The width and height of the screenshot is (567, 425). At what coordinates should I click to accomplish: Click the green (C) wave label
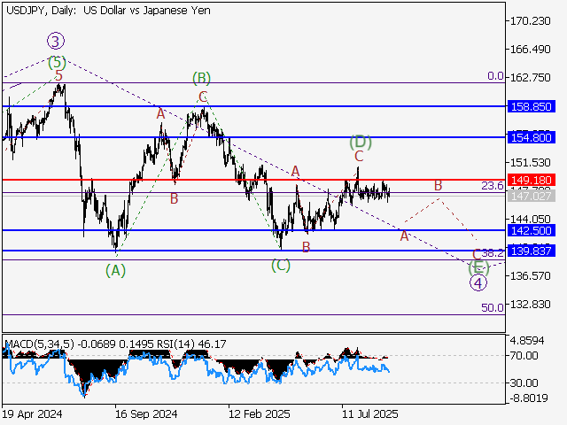click(281, 264)
